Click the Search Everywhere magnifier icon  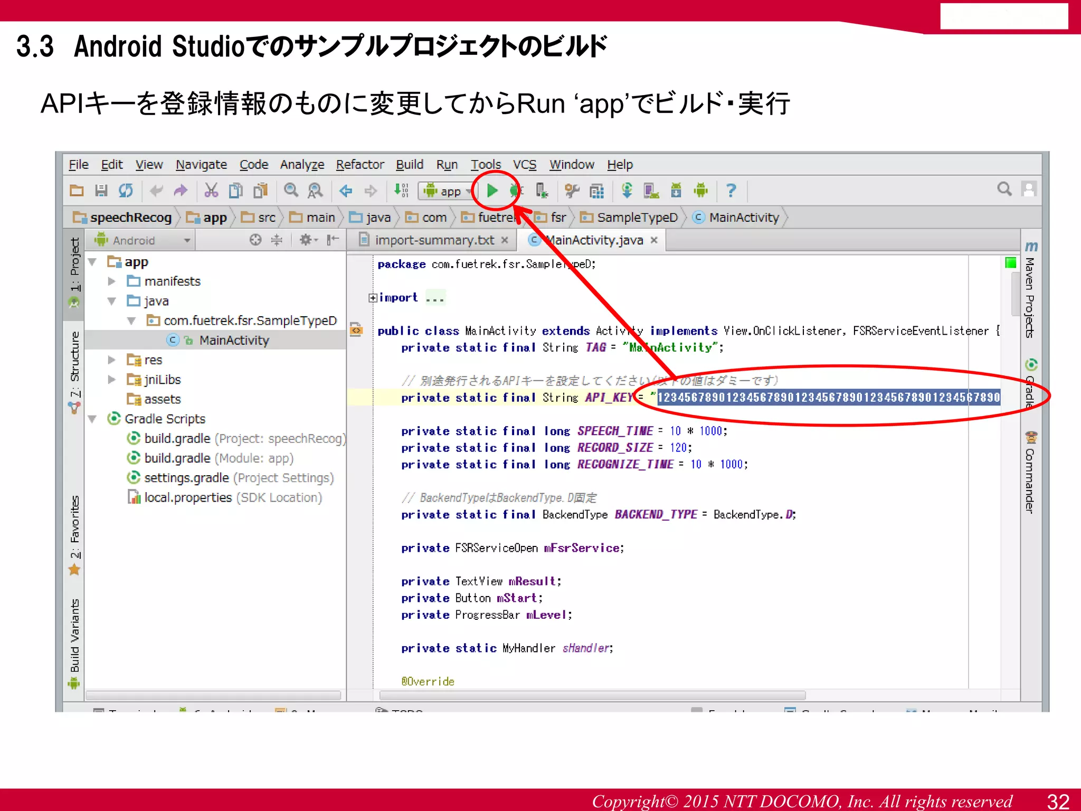(1004, 189)
